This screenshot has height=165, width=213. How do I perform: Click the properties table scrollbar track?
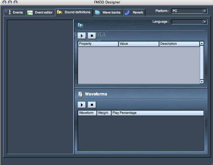click(x=202, y=63)
